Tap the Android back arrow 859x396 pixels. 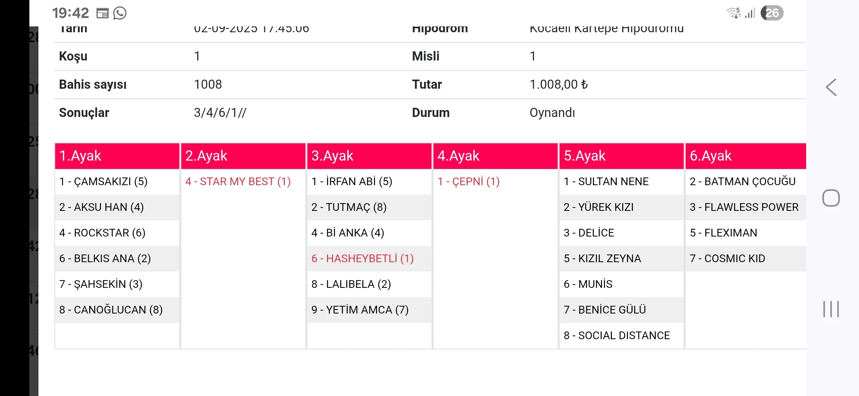831,88
